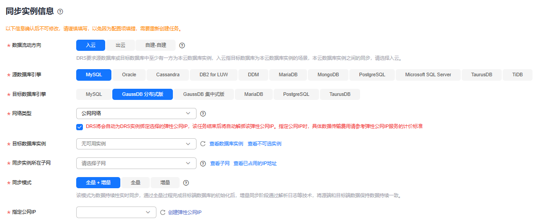
Task: Choose MongoDB as source engine
Action: pos(328,75)
